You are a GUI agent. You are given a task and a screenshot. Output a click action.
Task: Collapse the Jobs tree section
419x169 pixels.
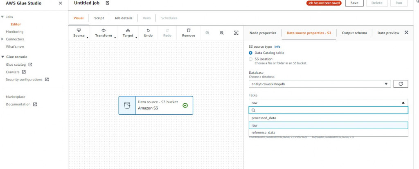tap(3, 17)
